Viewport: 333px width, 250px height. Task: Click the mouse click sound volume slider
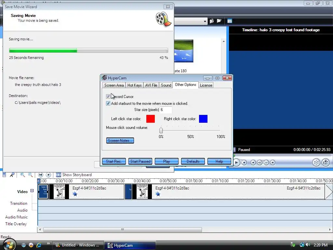pyautogui.click(x=161, y=130)
